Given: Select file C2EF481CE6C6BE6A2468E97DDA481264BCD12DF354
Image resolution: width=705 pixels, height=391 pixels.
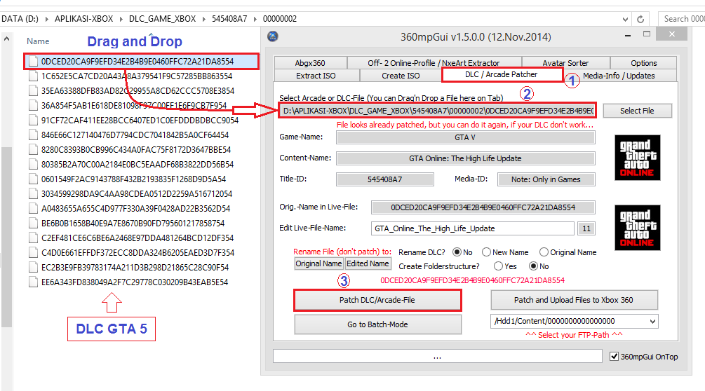Looking at the screenshot, I should pyautogui.click(x=137, y=238).
